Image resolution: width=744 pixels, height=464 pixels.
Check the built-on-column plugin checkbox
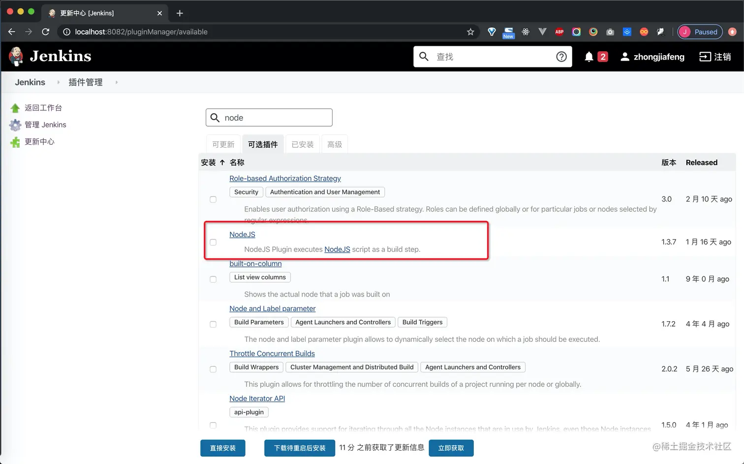click(x=213, y=279)
